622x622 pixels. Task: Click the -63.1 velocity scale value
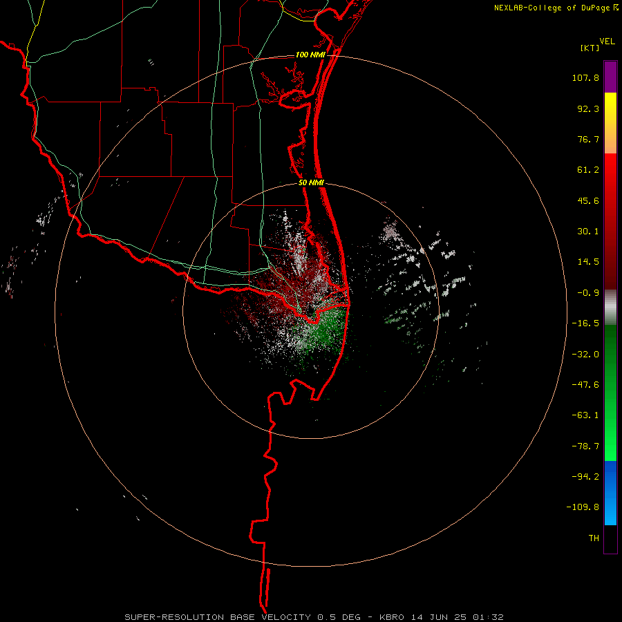click(x=585, y=415)
